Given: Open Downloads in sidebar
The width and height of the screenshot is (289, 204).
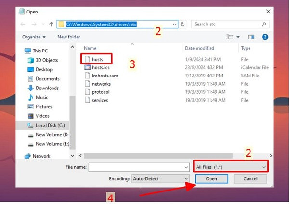Looking at the screenshot, I should click(43, 88).
